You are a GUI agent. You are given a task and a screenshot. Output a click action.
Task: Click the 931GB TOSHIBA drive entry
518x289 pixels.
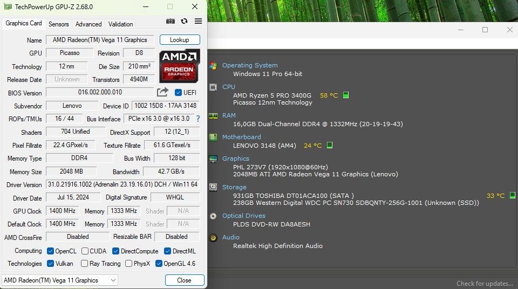(x=294, y=196)
